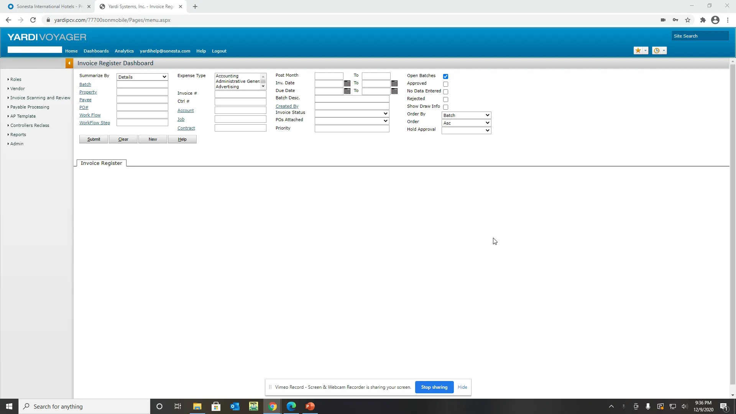
Task: Open the PowerPoint icon in the taskbar
Action: pyautogui.click(x=310, y=406)
